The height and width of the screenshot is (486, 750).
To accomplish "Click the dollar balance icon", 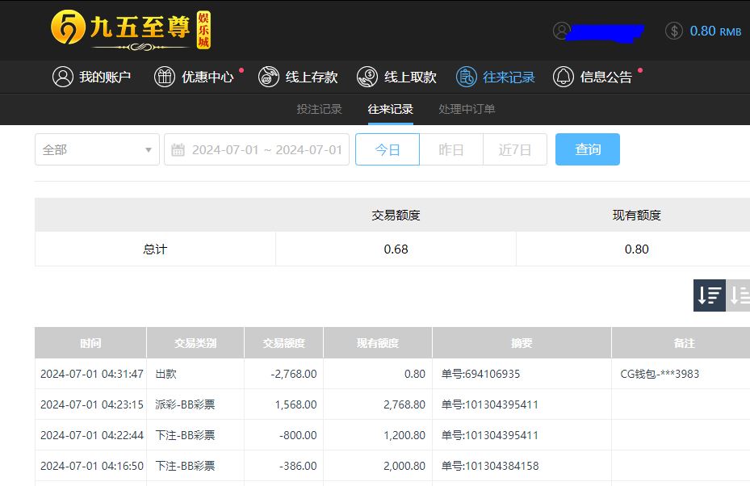I will tap(674, 31).
